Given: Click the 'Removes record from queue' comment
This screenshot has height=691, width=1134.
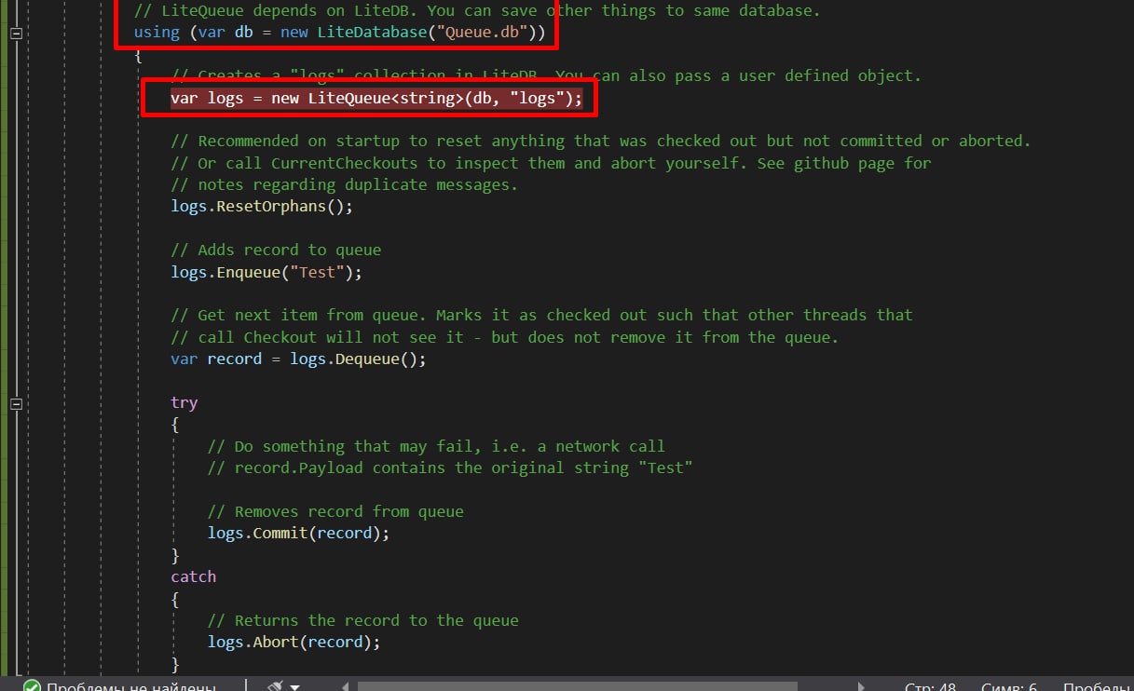Looking at the screenshot, I should click(335, 511).
